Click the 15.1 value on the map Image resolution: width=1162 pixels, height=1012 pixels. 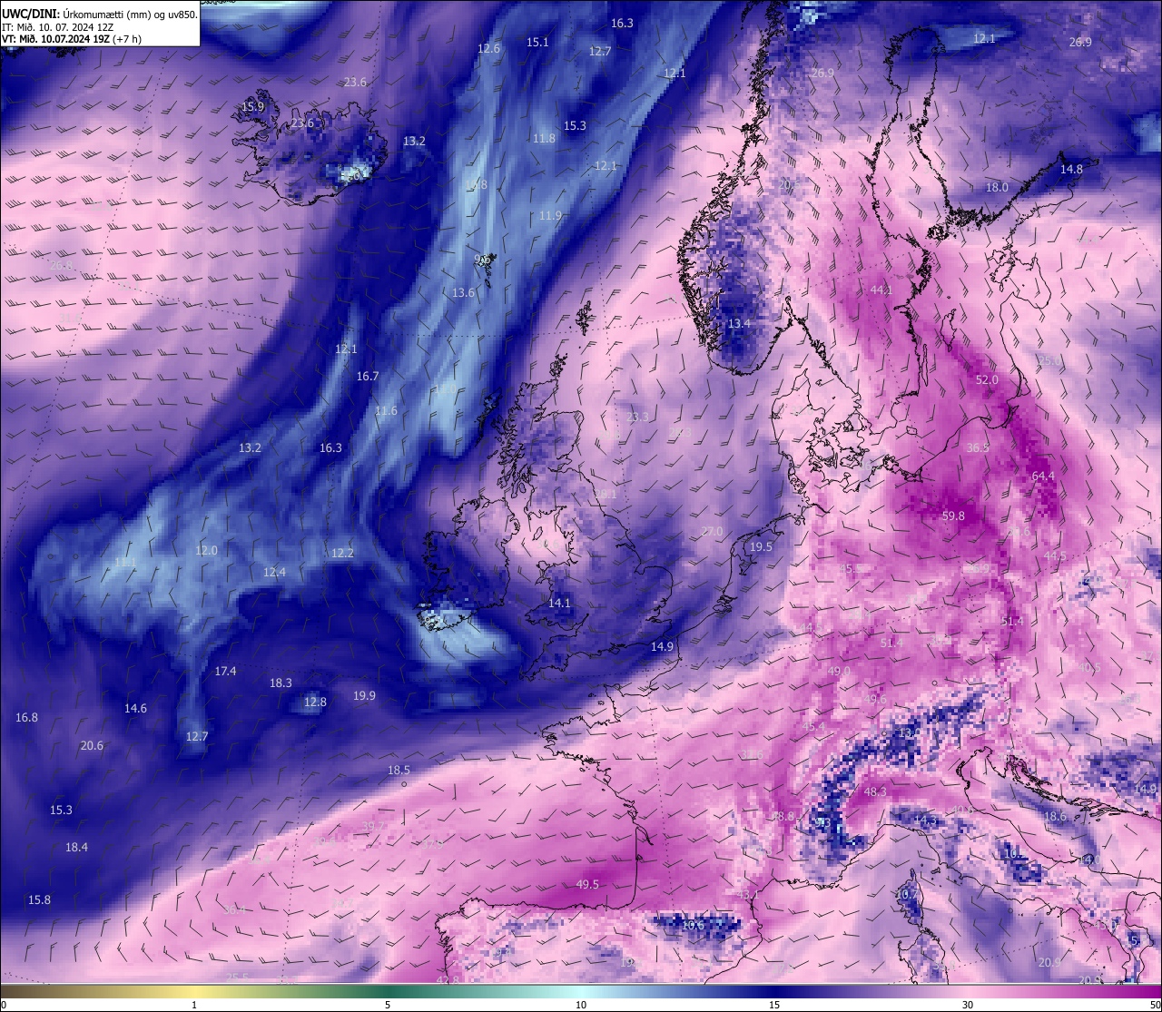(x=537, y=42)
